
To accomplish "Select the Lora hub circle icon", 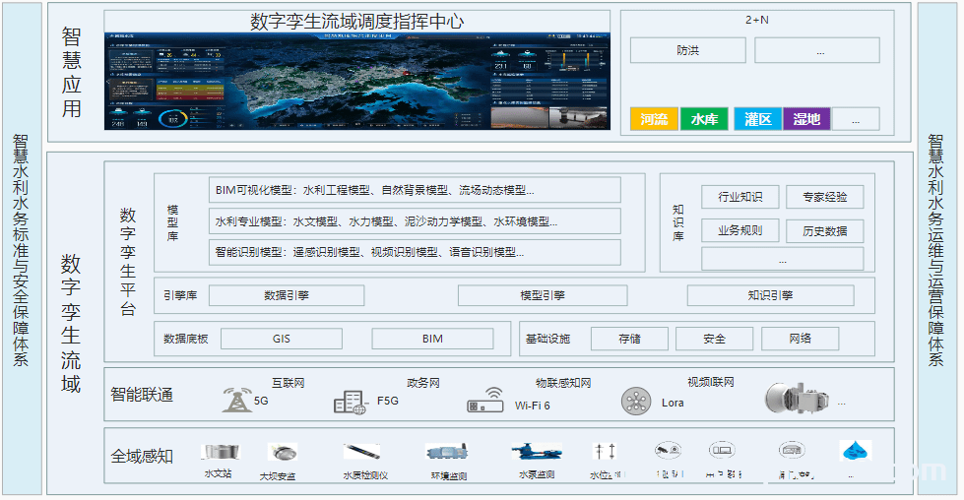I will 636,402.
